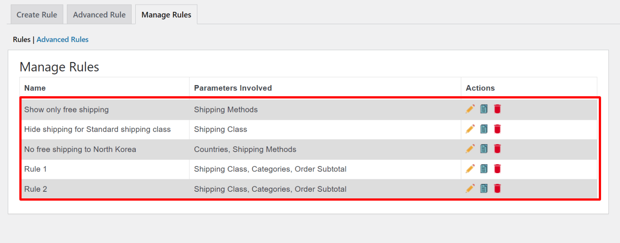Select the Manage Rules tab

click(x=166, y=14)
